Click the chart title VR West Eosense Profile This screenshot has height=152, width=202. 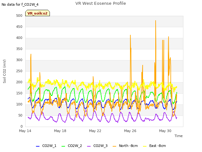pos(101,3)
